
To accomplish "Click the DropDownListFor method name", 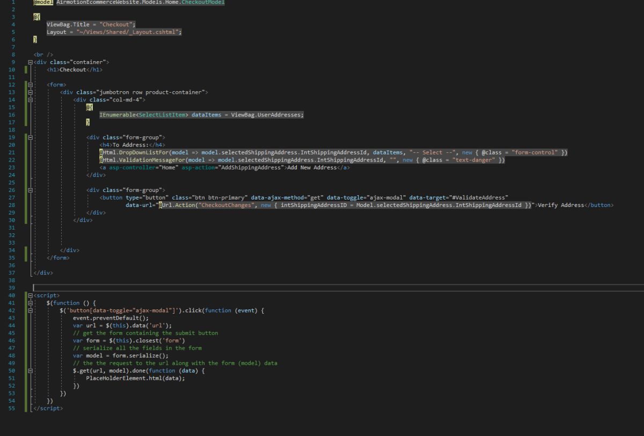I will [144, 152].
